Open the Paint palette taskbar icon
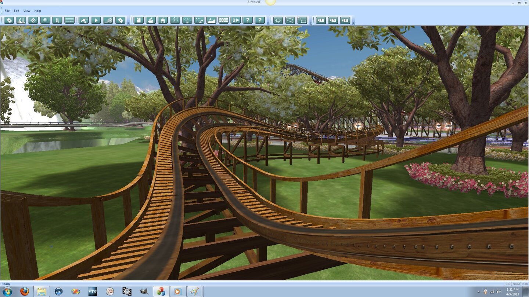 pos(195,291)
